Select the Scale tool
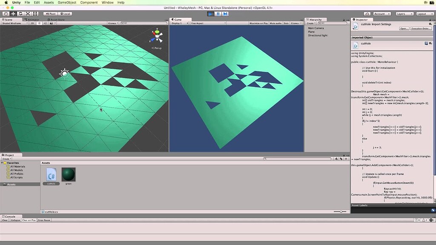This screenshot has width=436, height=245. click(x=28, y=14)
